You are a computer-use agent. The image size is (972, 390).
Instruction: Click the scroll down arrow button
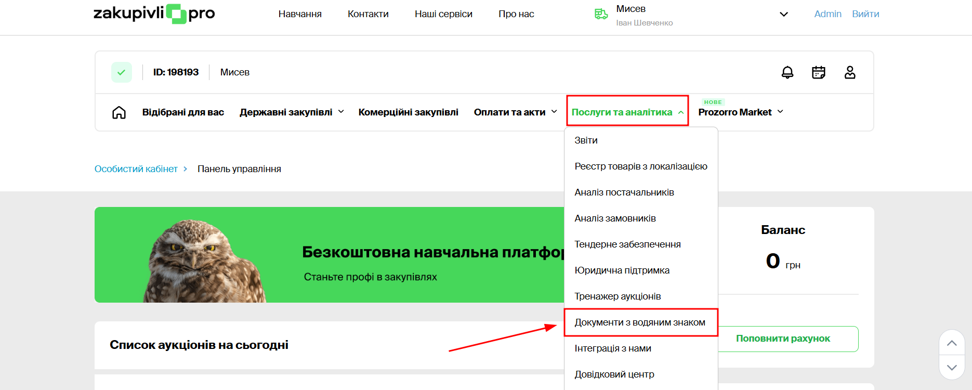952,367
